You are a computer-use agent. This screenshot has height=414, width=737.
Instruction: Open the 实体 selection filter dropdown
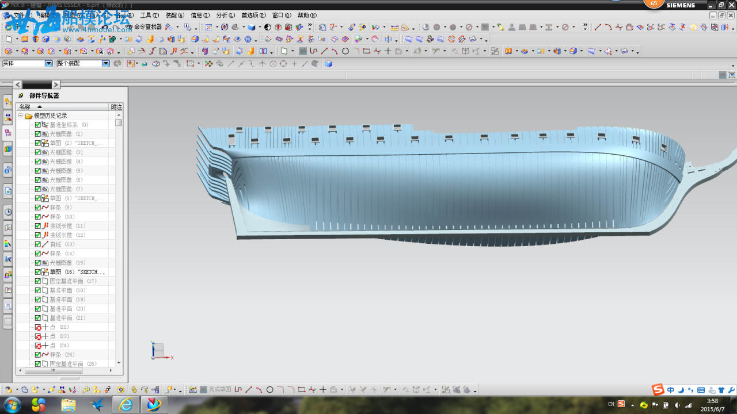click(49, 63)
